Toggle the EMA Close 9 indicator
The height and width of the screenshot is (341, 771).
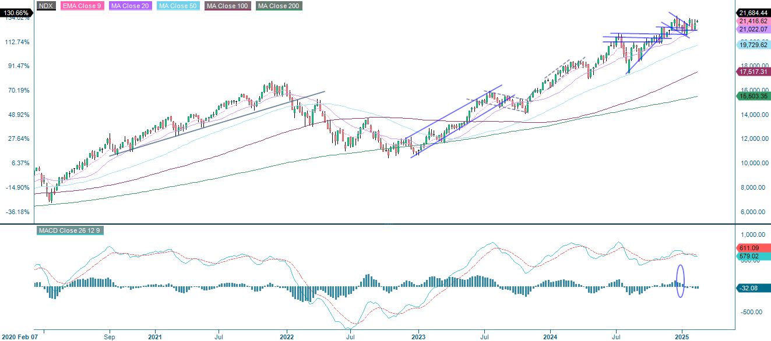(x=82, y=6)
